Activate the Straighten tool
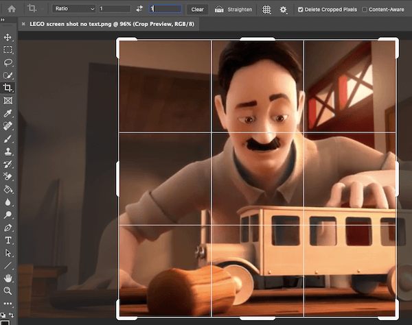Image resolution: width=412 pixels, height=325 pixels. pos(233,10)
